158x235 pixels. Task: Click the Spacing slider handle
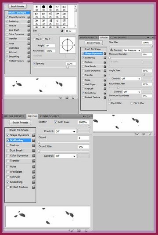(x=68, y=67)
